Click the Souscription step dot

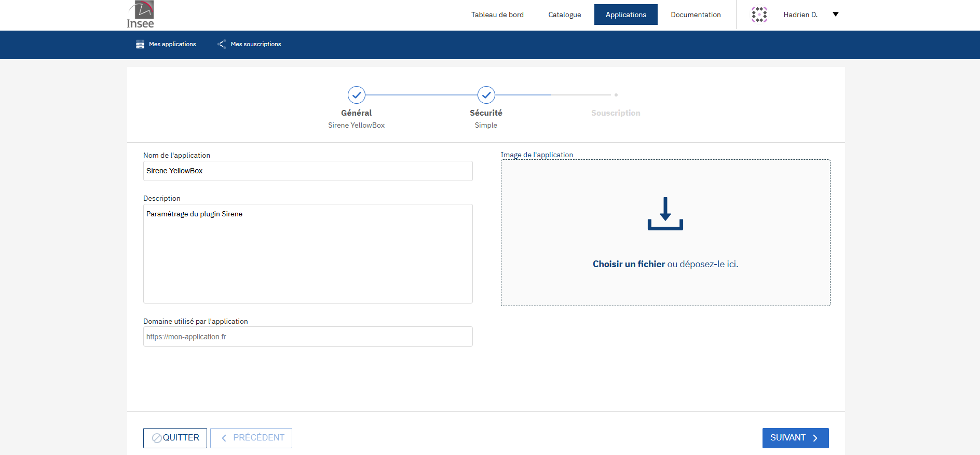tap(616, 95)
